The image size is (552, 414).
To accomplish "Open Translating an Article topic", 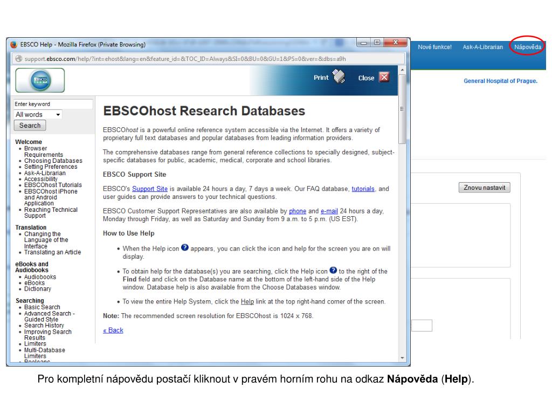I will pyautogui.click(x=52, y=252).
